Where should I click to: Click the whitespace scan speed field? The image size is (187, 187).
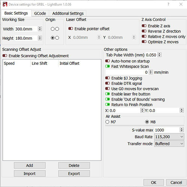point(127,72)
